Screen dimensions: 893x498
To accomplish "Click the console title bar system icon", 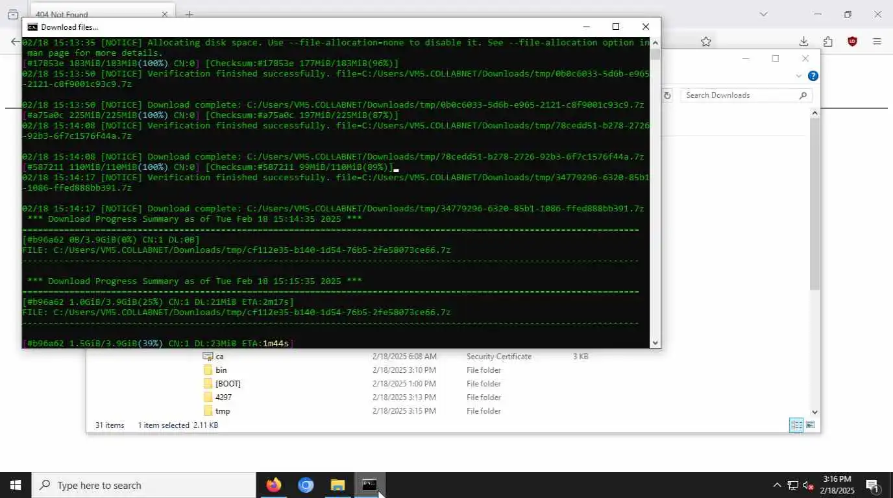I will pos(32,27).
